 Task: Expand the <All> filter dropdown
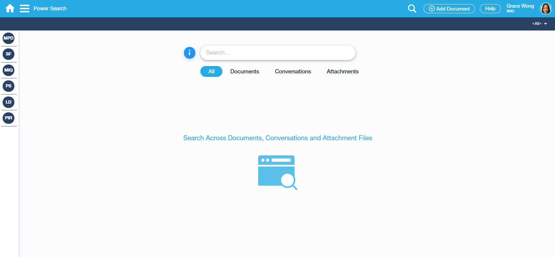click(x=539, y=23)
